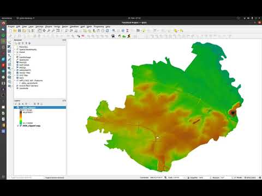This screenshot has width=262, height=196.
Task: Open the Project menu
Action: pyautogui.click(x=11, y=27)
